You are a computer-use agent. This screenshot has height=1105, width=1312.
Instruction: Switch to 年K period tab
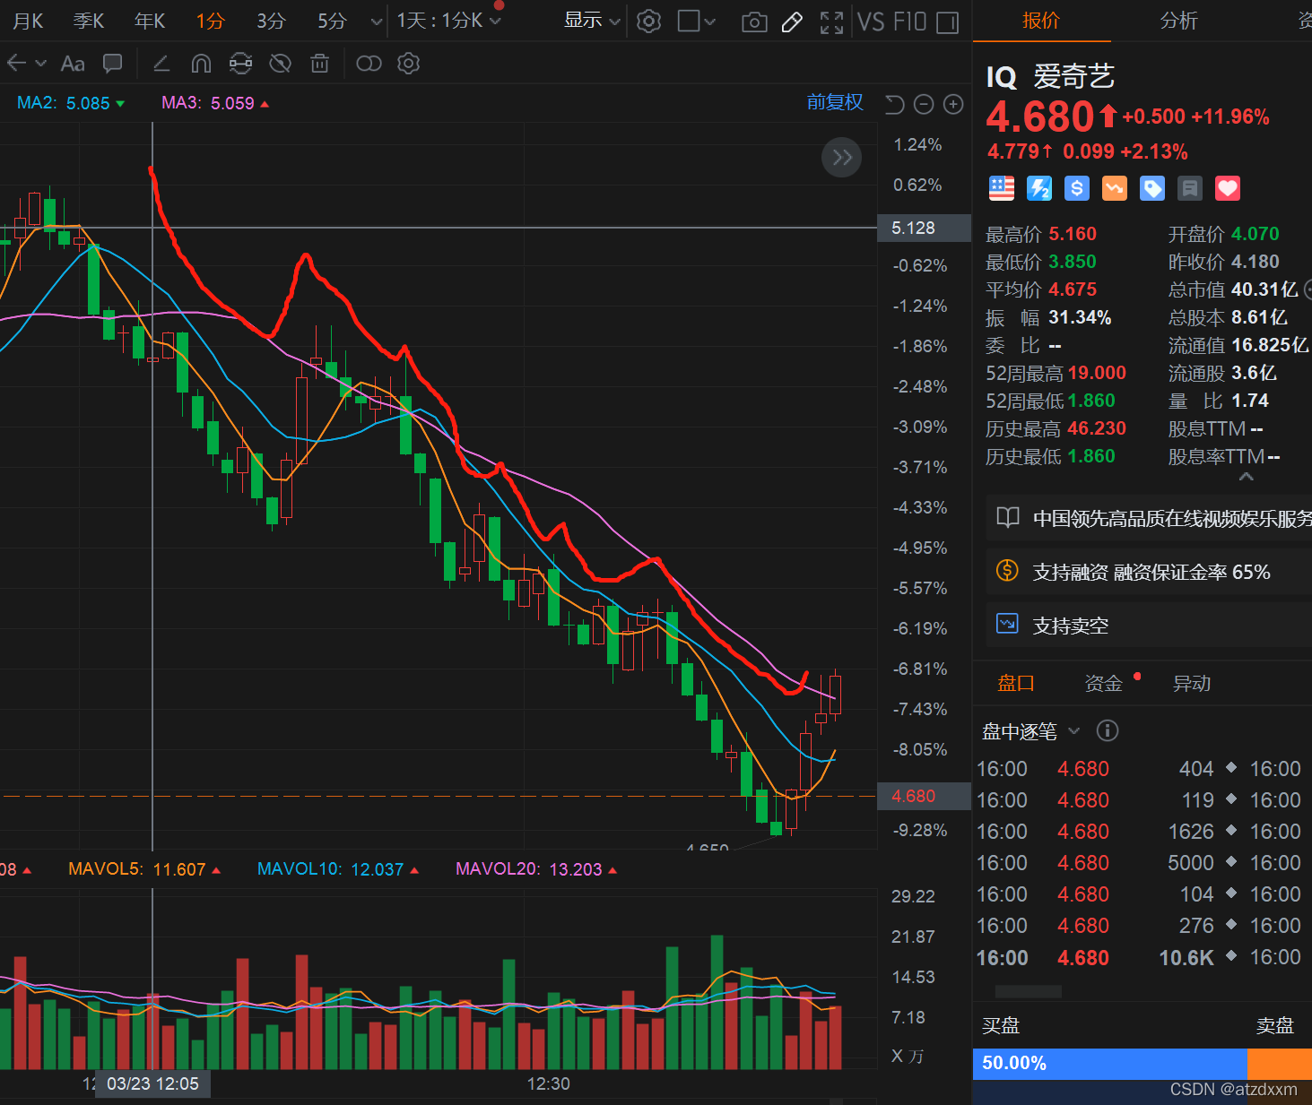149,21
